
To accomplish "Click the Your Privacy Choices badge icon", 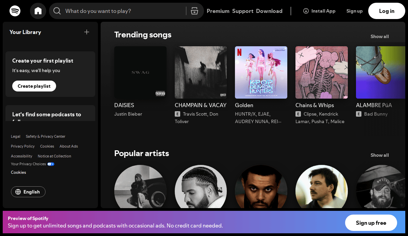I will tap(51, 164).
